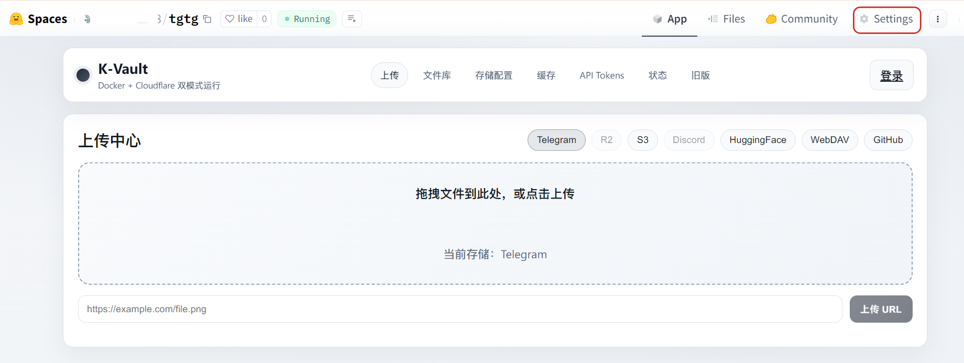This screenshot has width=964, height=363.
Task: Select Discord storage option
Action: pos(689,140)
